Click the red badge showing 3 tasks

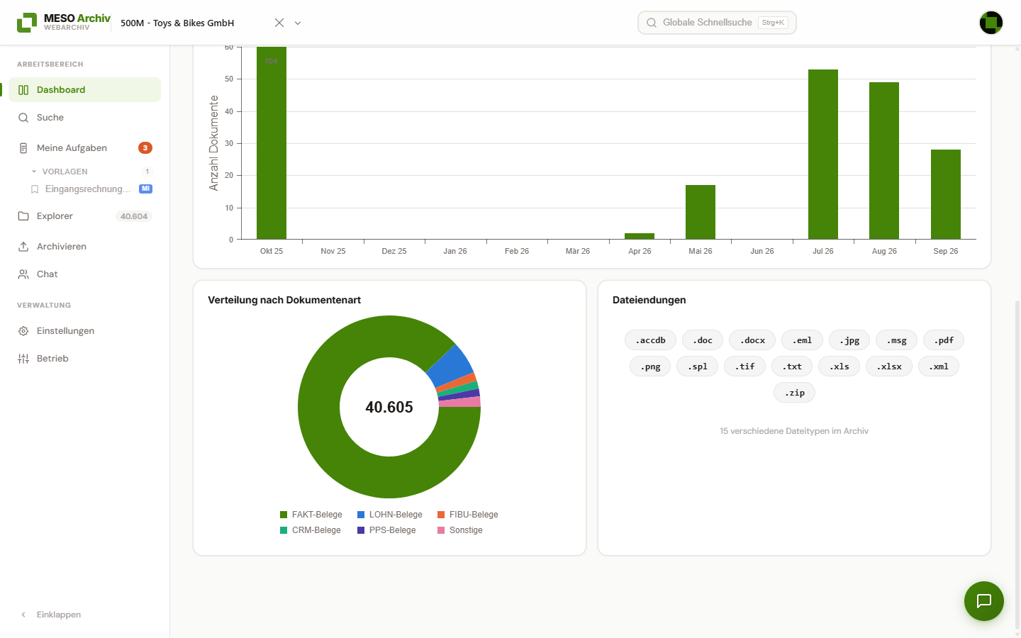click(x=145, y=148)
